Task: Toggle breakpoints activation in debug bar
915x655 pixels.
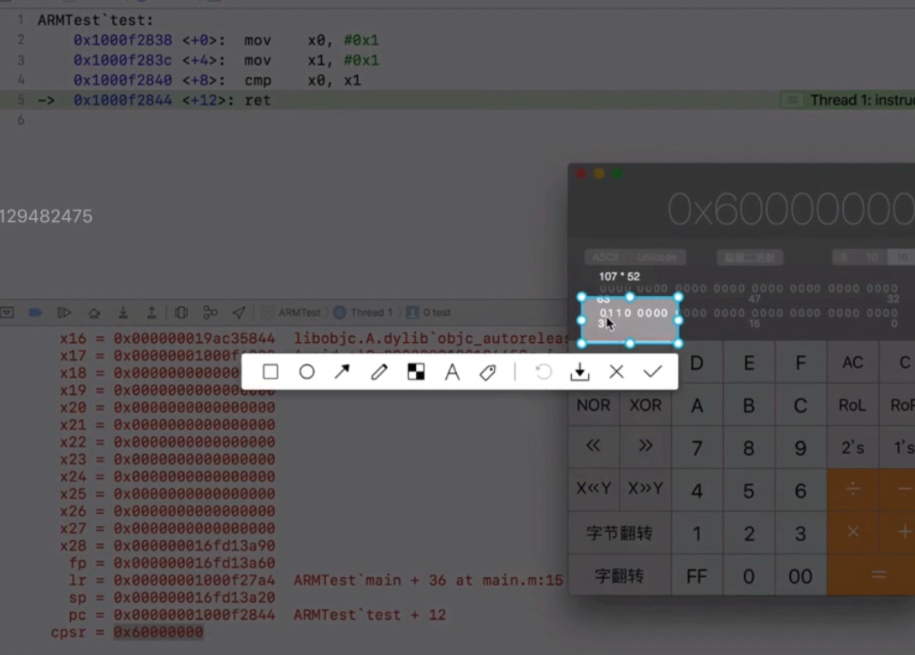Action: click(35, 312)
